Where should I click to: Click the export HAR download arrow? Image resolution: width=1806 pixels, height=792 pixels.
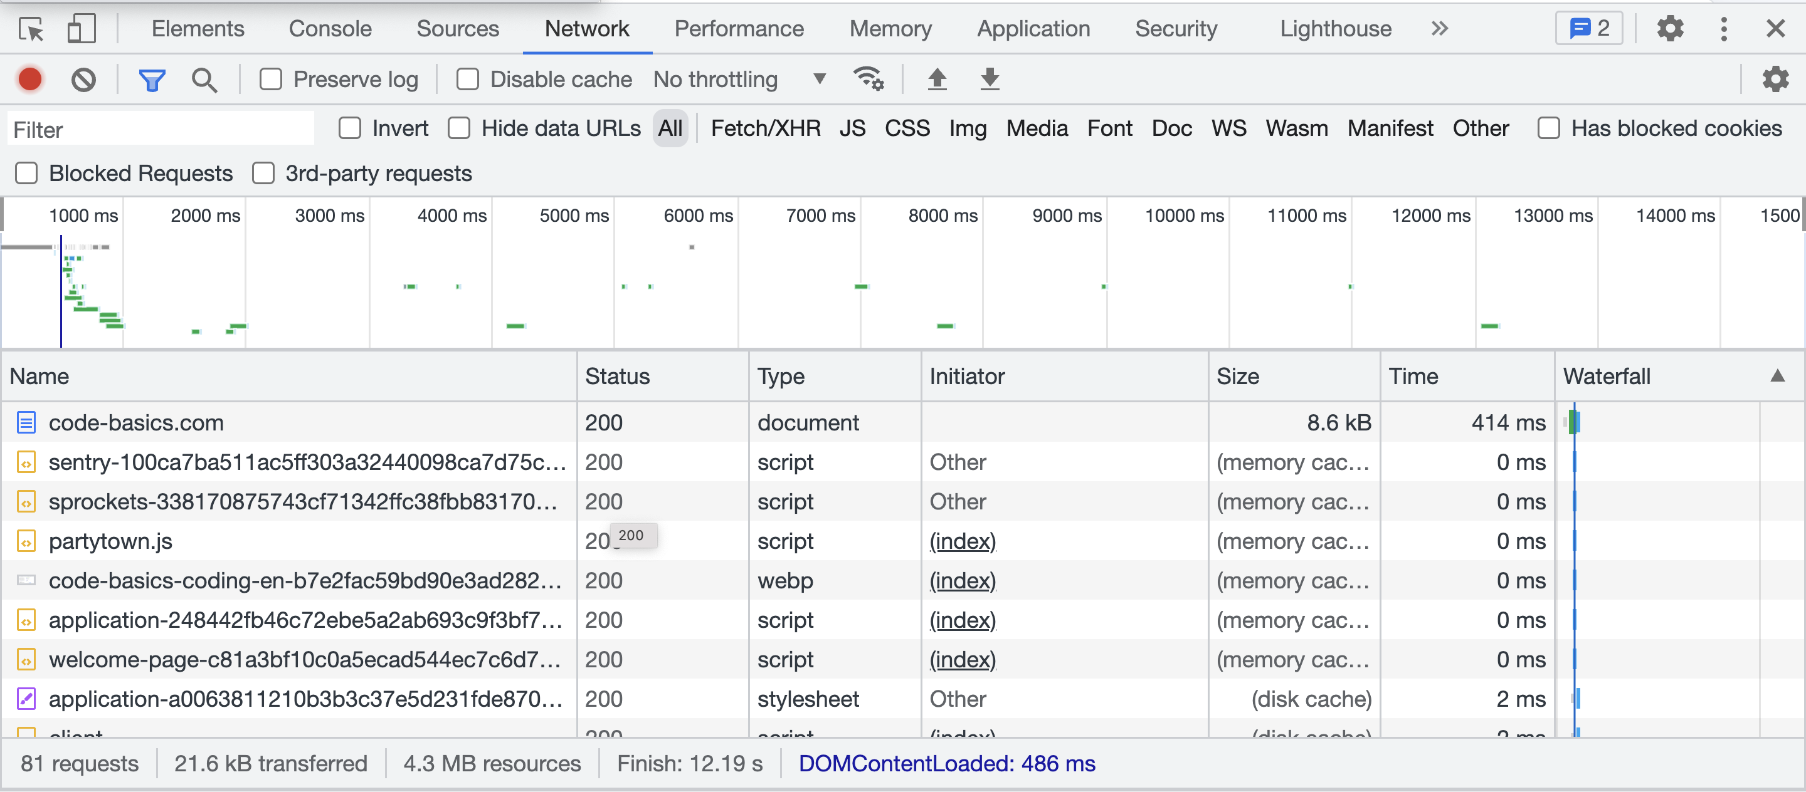pos(990,78)
